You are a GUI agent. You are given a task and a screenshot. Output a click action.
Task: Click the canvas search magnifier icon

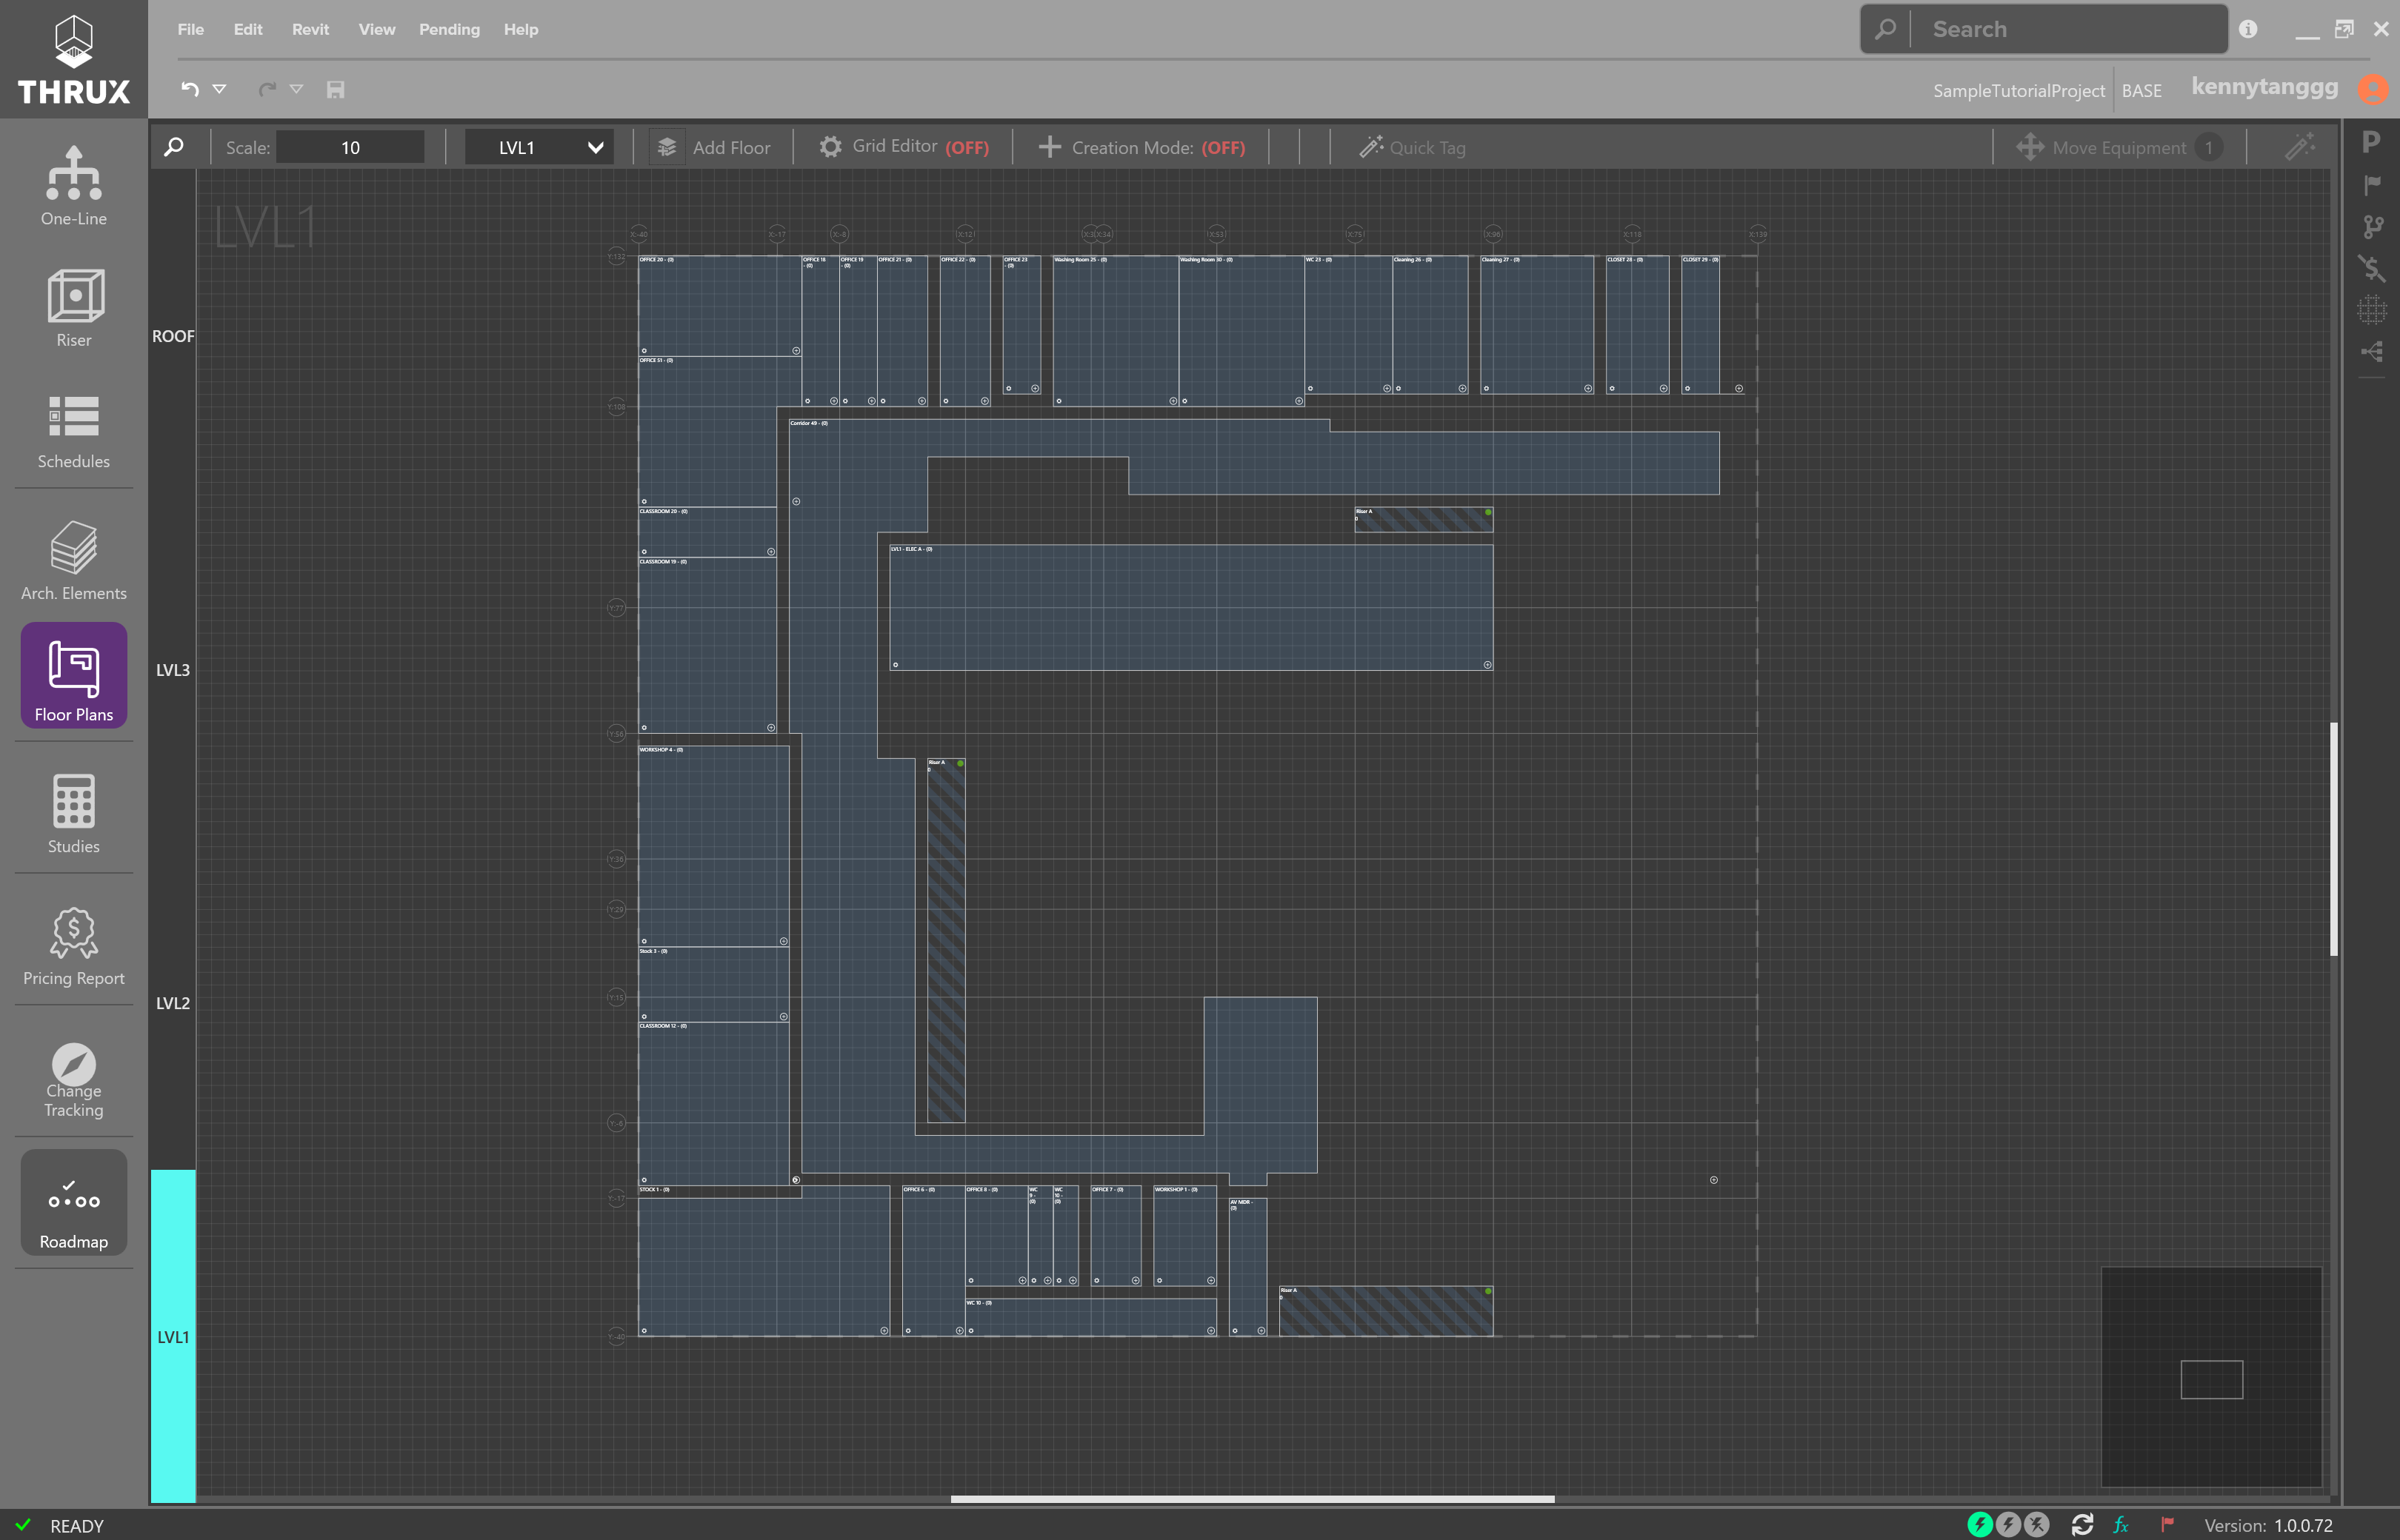[174, 147]
